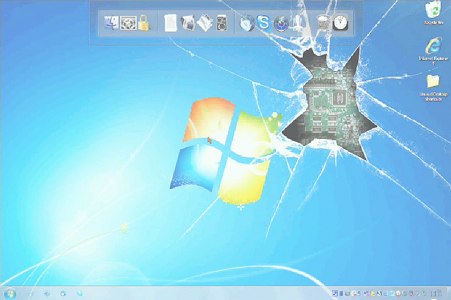451x300 pixels.
Task: Open the trash can dock icon
Action: (x=323, y=23)
